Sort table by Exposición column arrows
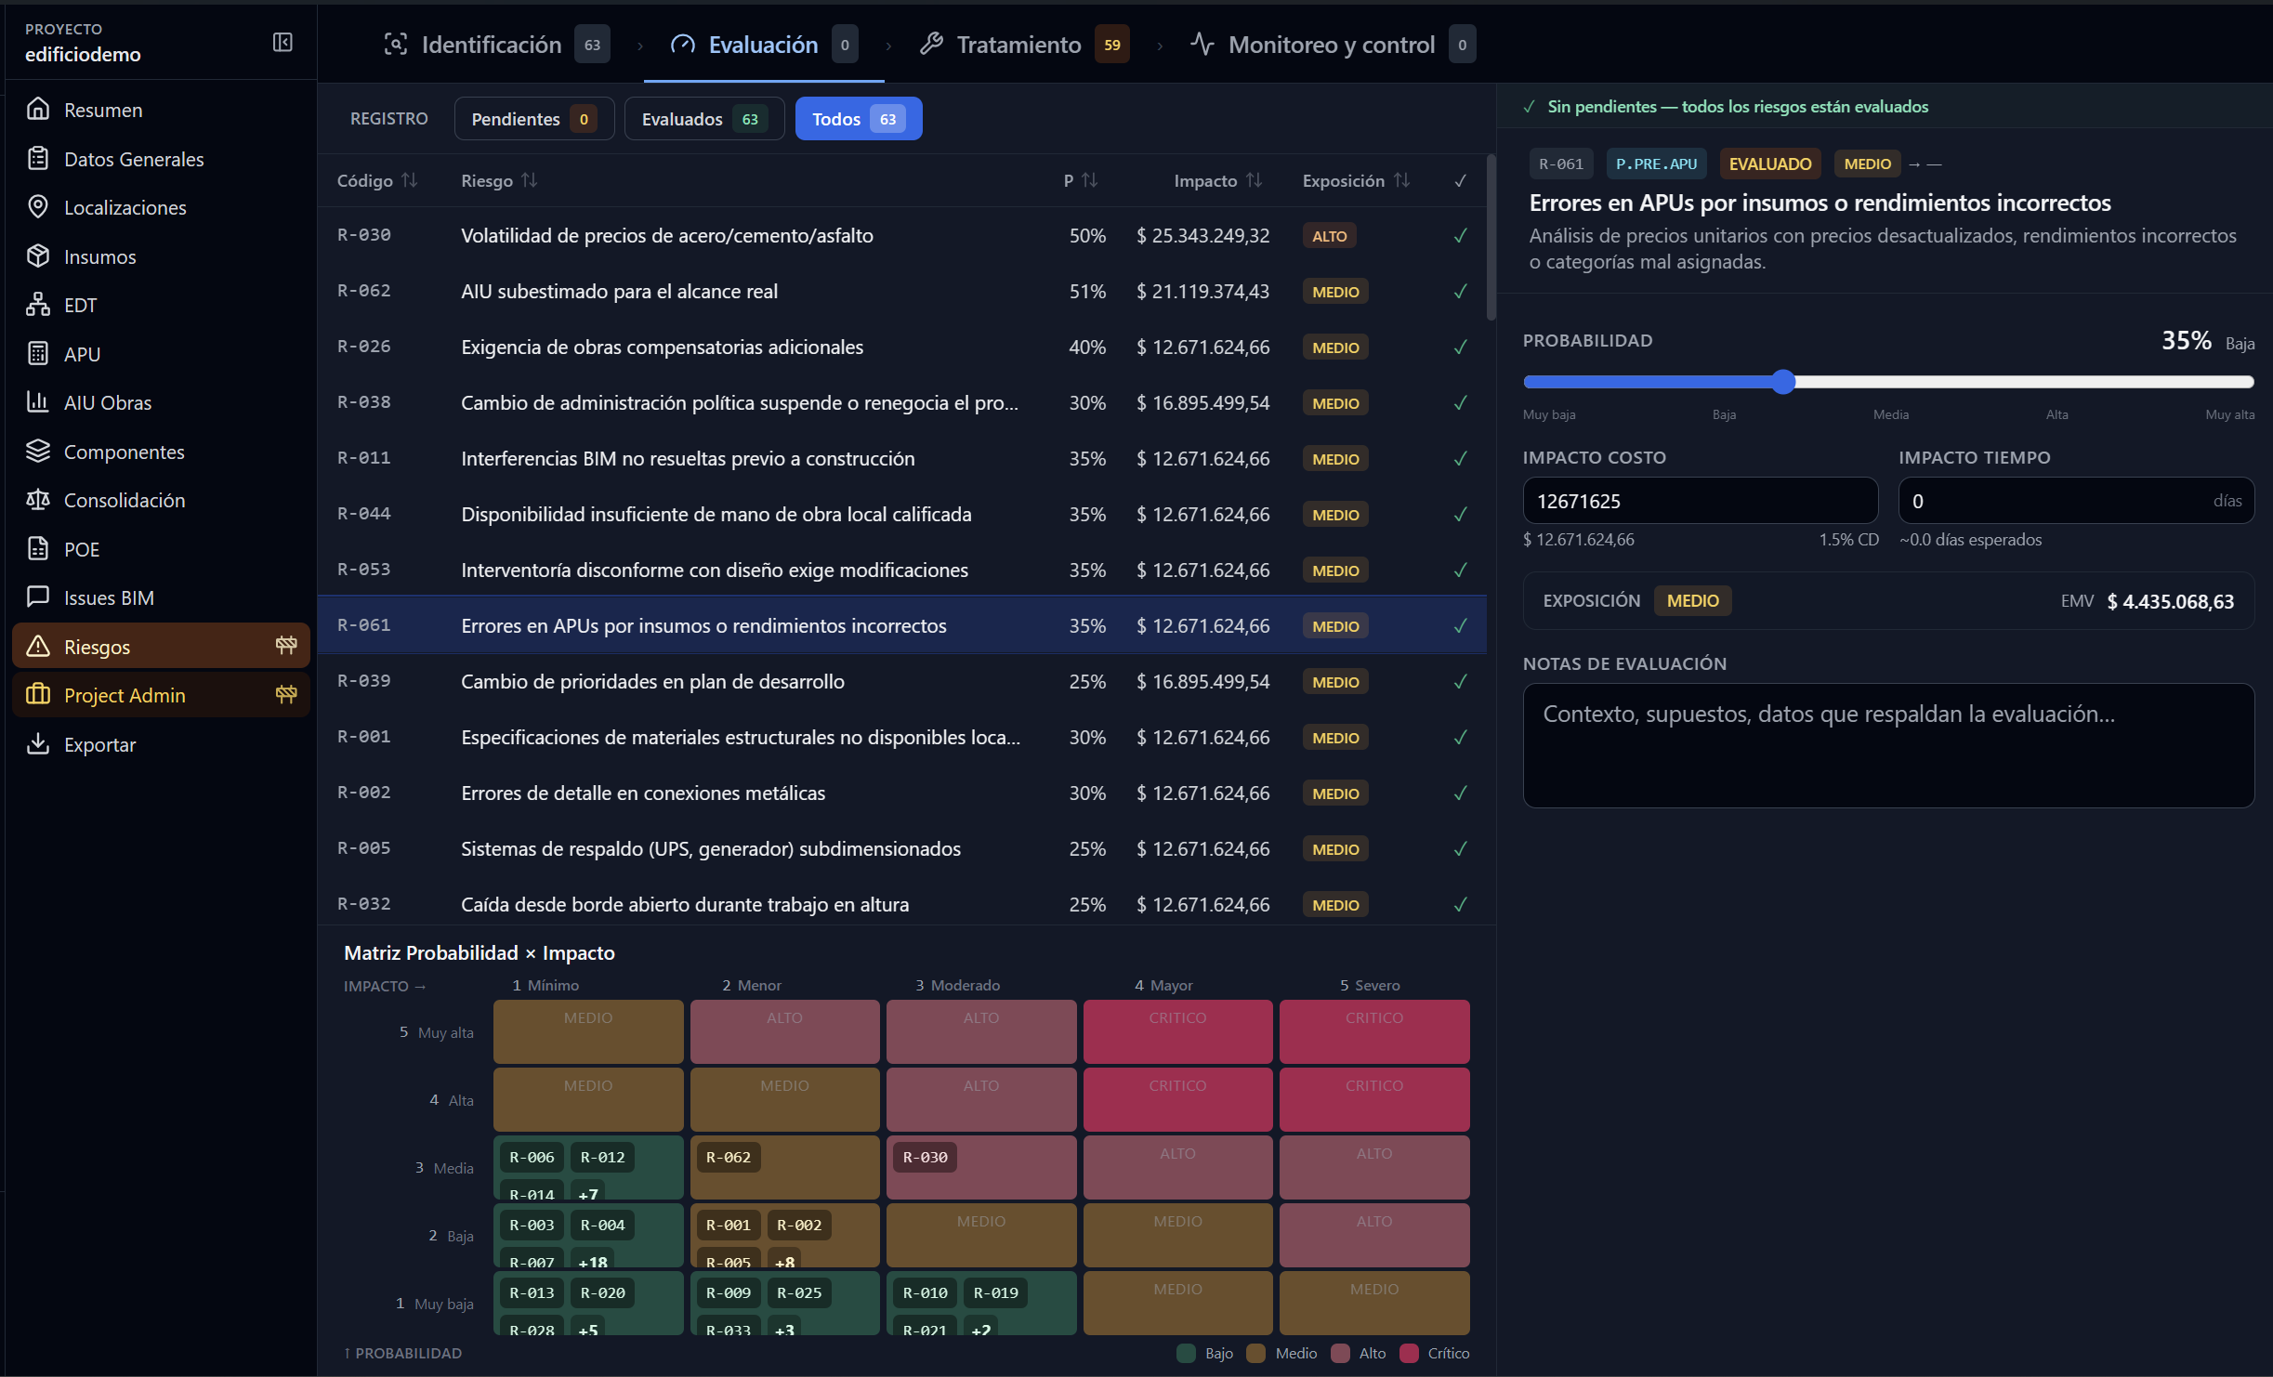The height and width of the screenshot is (1377, 2273). 1401,180
